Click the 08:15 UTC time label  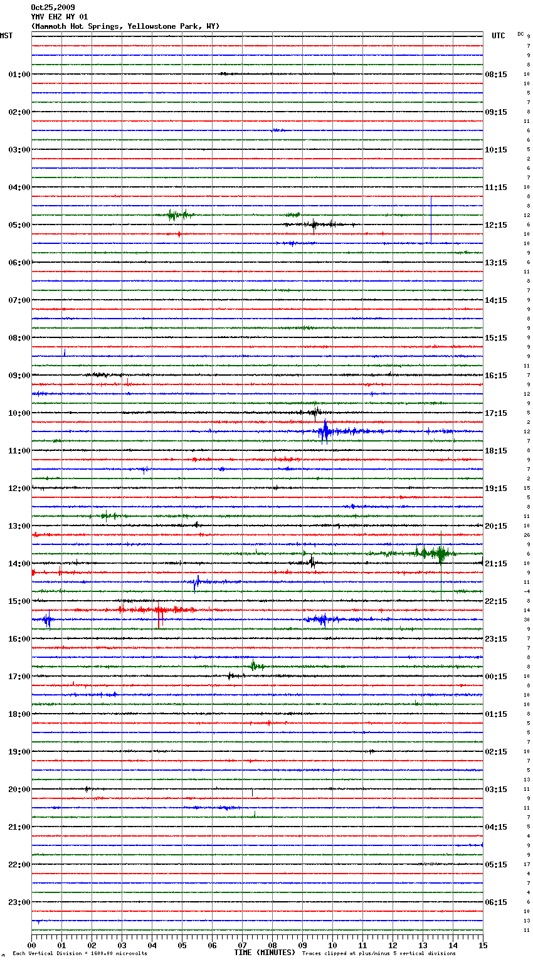pos(496,75)
